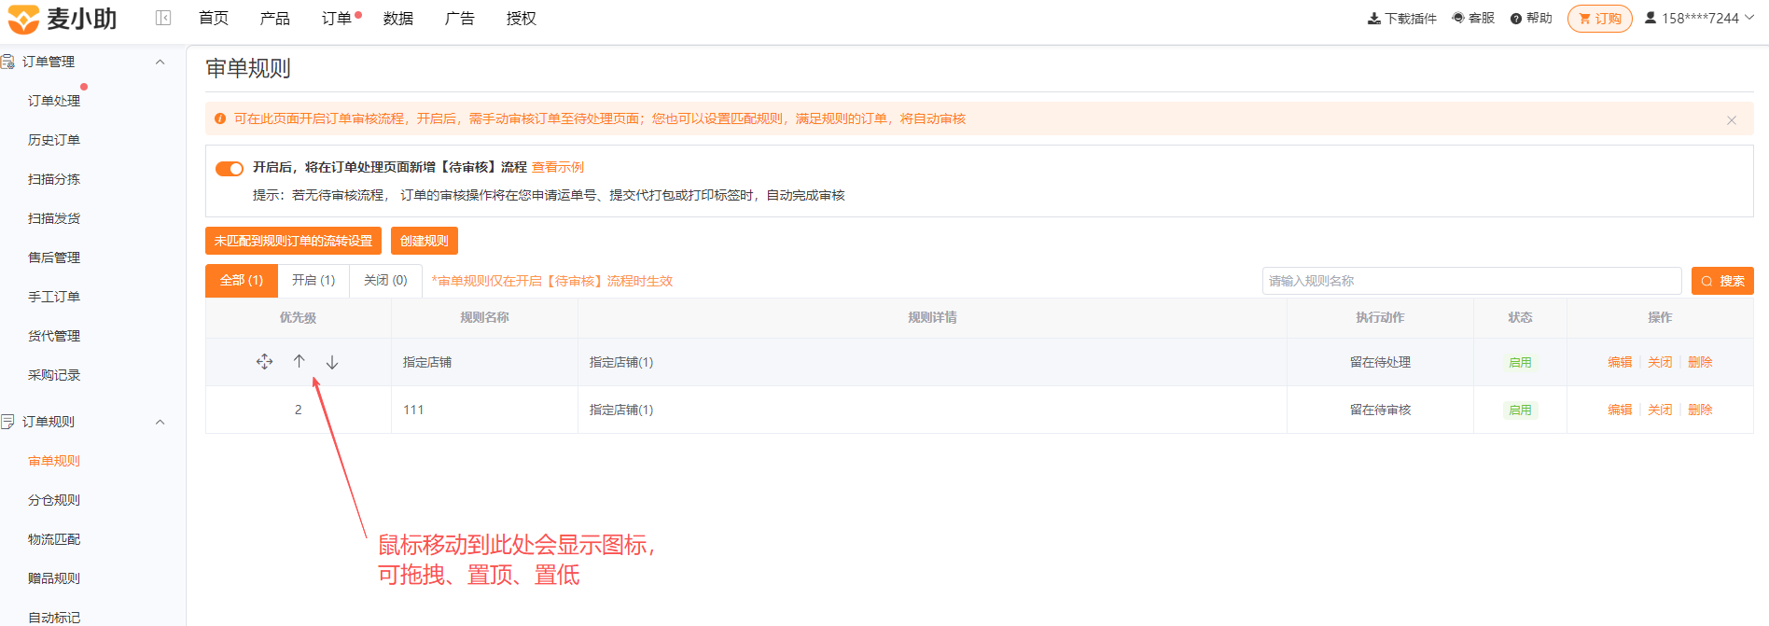Select the 全部 (1) tab
This screenshot has height=626, width=1769.
pos(242,281)
